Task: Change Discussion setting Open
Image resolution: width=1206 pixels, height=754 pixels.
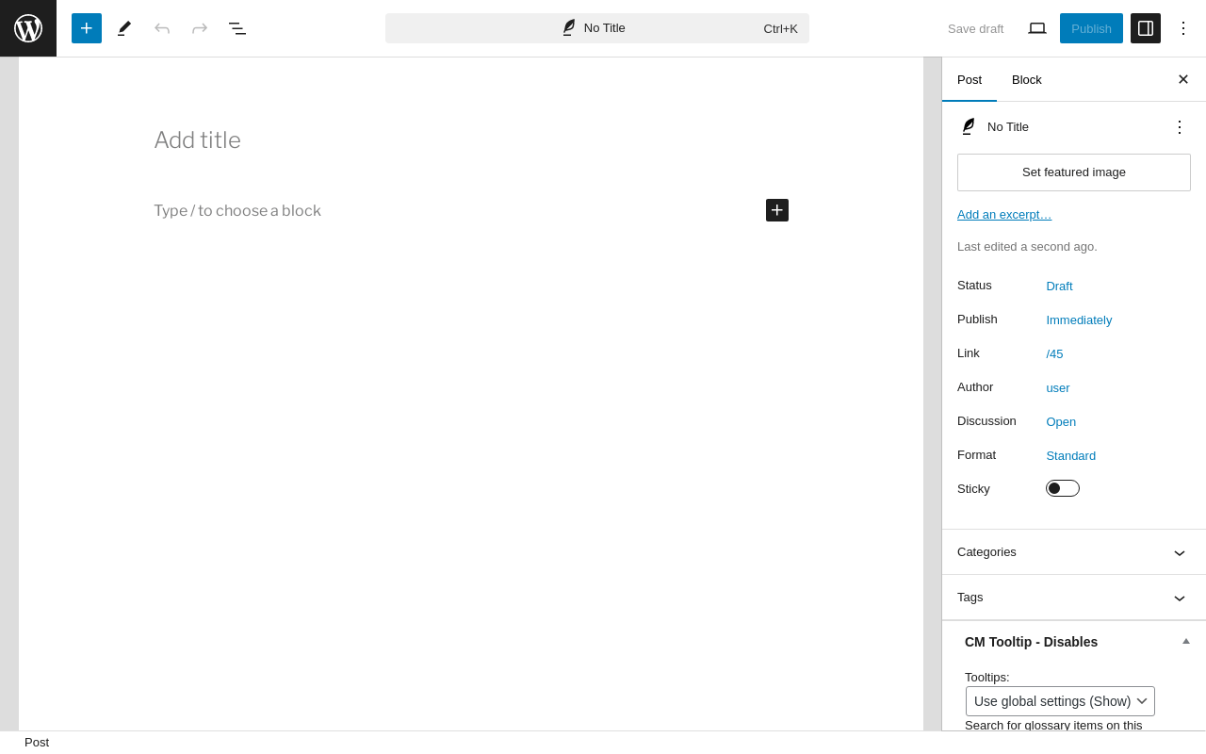Action: (x=1061, y=421)
